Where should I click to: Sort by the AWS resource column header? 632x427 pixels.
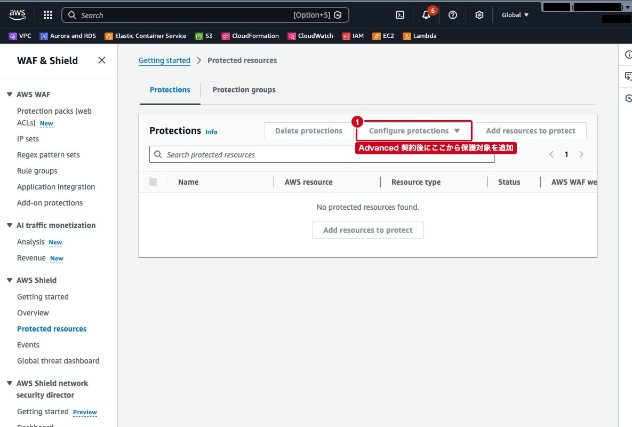[x=309, y=182]
